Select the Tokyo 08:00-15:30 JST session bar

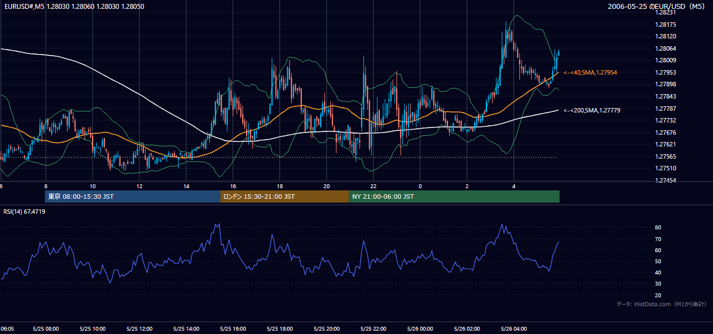[133, 197]
